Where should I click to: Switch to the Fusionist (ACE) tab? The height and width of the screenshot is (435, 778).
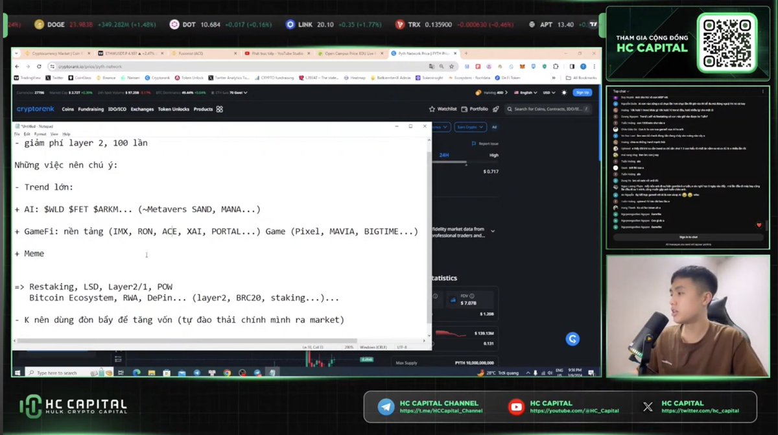coord(203,53)
